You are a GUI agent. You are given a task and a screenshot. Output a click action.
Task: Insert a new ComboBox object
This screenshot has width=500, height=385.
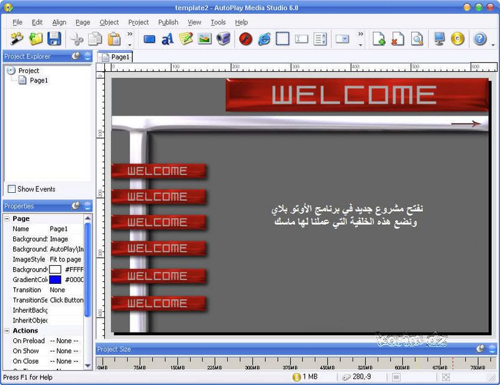point(342,39)
